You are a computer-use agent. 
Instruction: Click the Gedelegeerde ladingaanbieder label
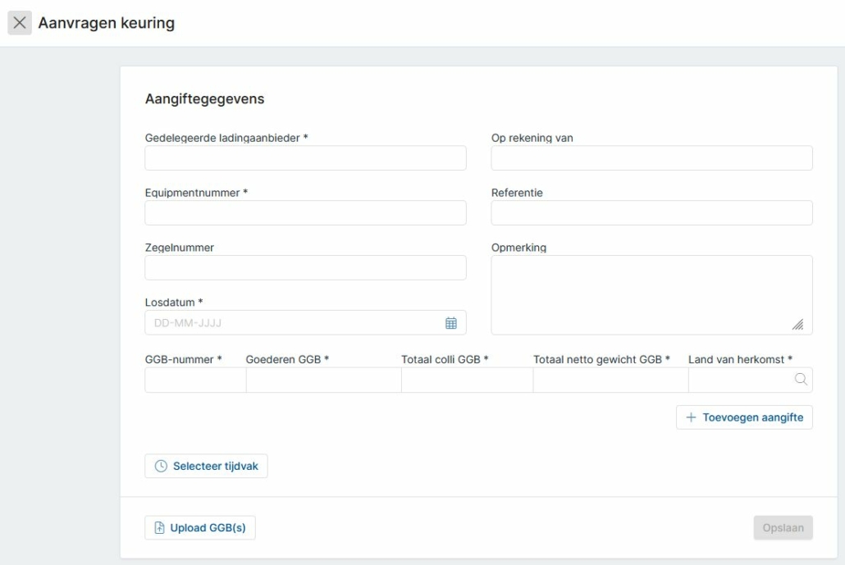(226, 138)
